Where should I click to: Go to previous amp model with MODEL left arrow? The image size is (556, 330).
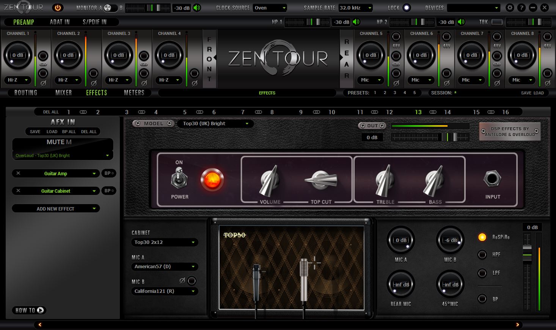pyautogui.click(x=138, y=123)
